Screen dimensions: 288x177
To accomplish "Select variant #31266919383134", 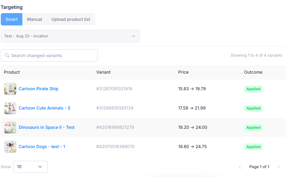I will point(115,108).
